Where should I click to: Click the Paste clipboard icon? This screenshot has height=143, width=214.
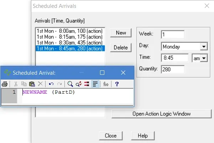(x=32, y=84)
